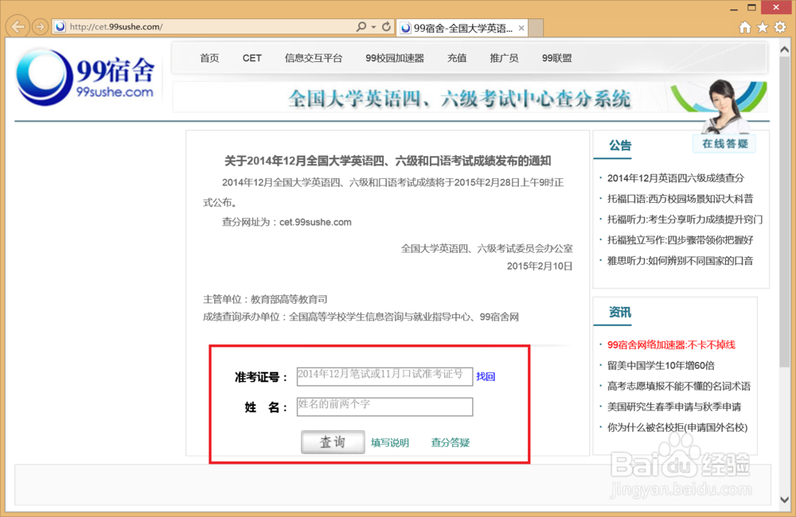Click the address bar URL field

(203, 27)
